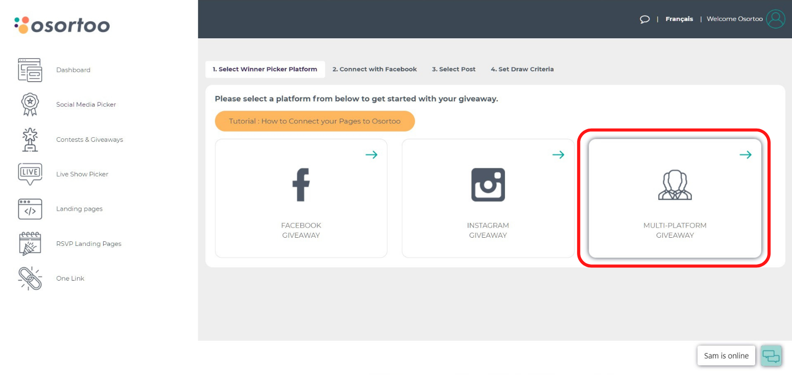Select the FACEBOOK GIVEAWAY label
The width and height of the screenshot is (792, 375).
pyautogui.click(x=301, y=230)
